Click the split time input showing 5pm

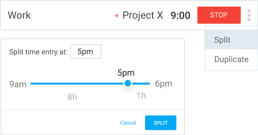(85, 52)
